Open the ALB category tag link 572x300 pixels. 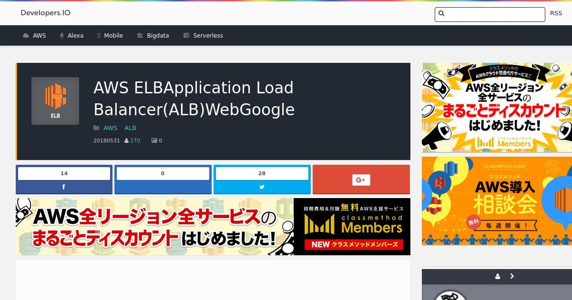tap(130, 128)
